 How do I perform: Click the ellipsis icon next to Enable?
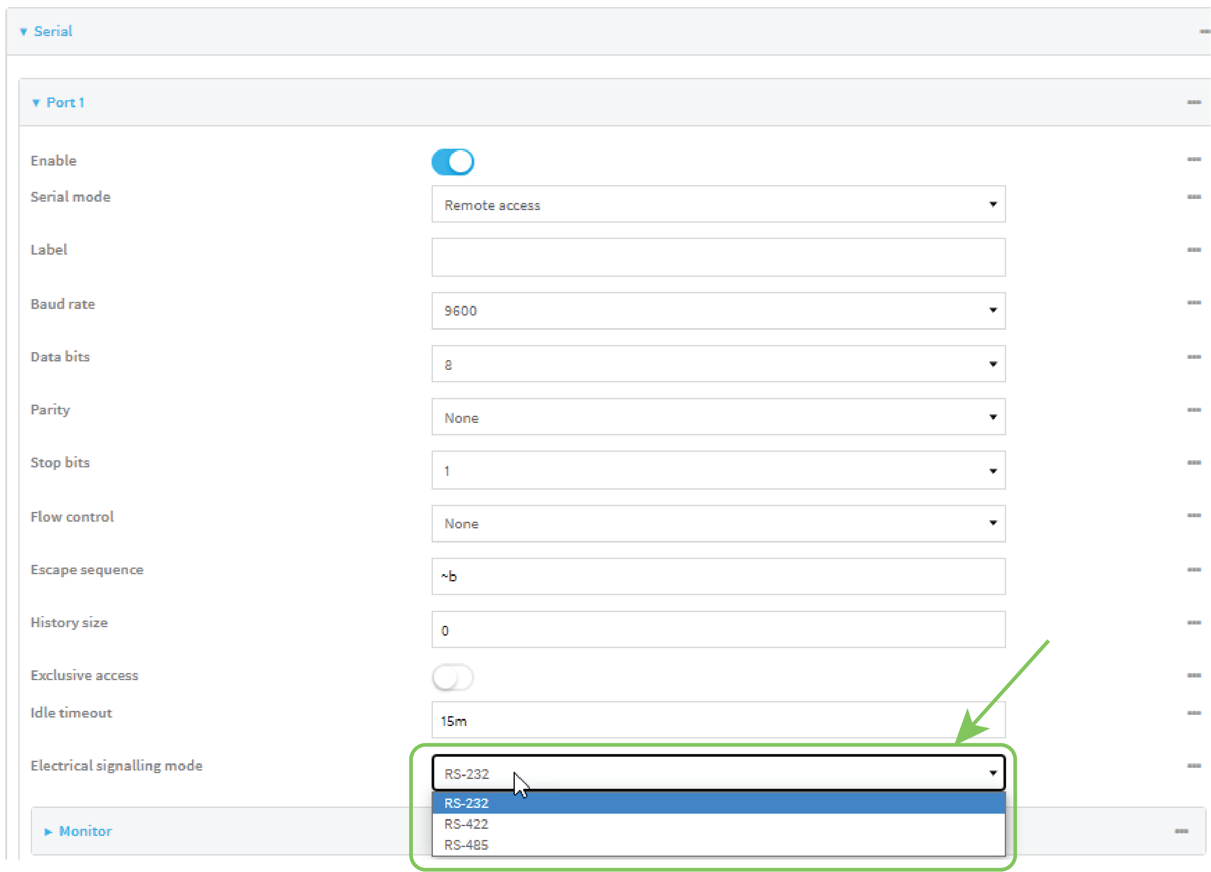[x=1194, y=159]
